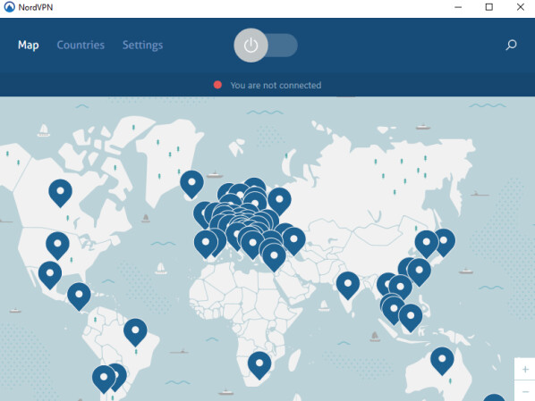The height and width of the screenshot is (401, 535).
Task: Choose the Brazil server pin
Action: (135, 332)
